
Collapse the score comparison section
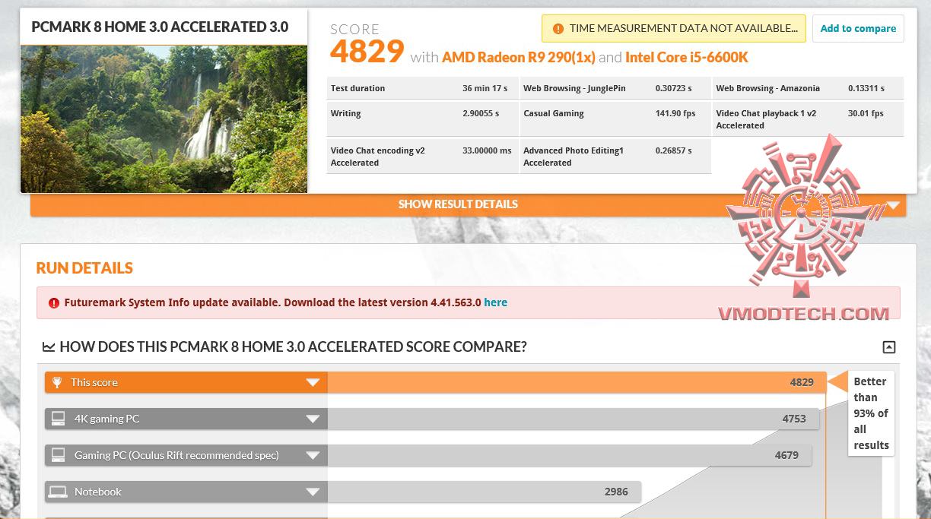[888, 347]
